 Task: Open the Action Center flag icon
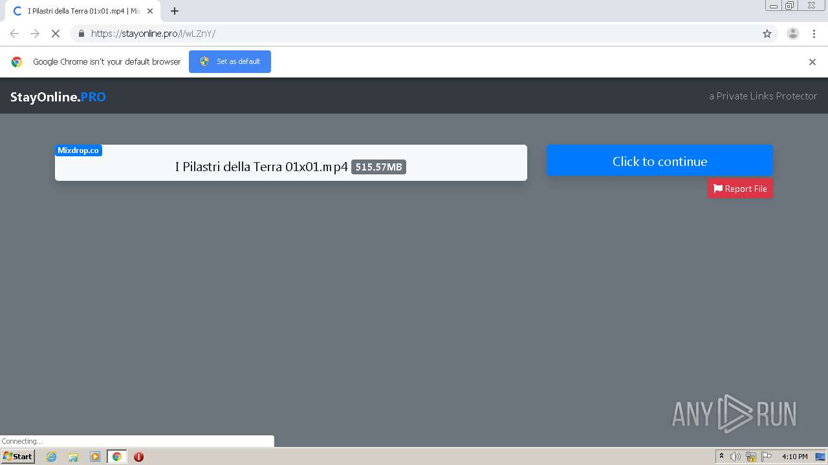tap(767, 457)
